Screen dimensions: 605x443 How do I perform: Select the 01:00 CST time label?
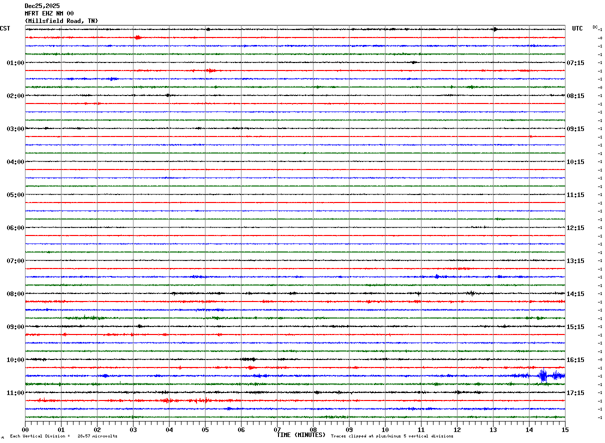click(15, 63)
